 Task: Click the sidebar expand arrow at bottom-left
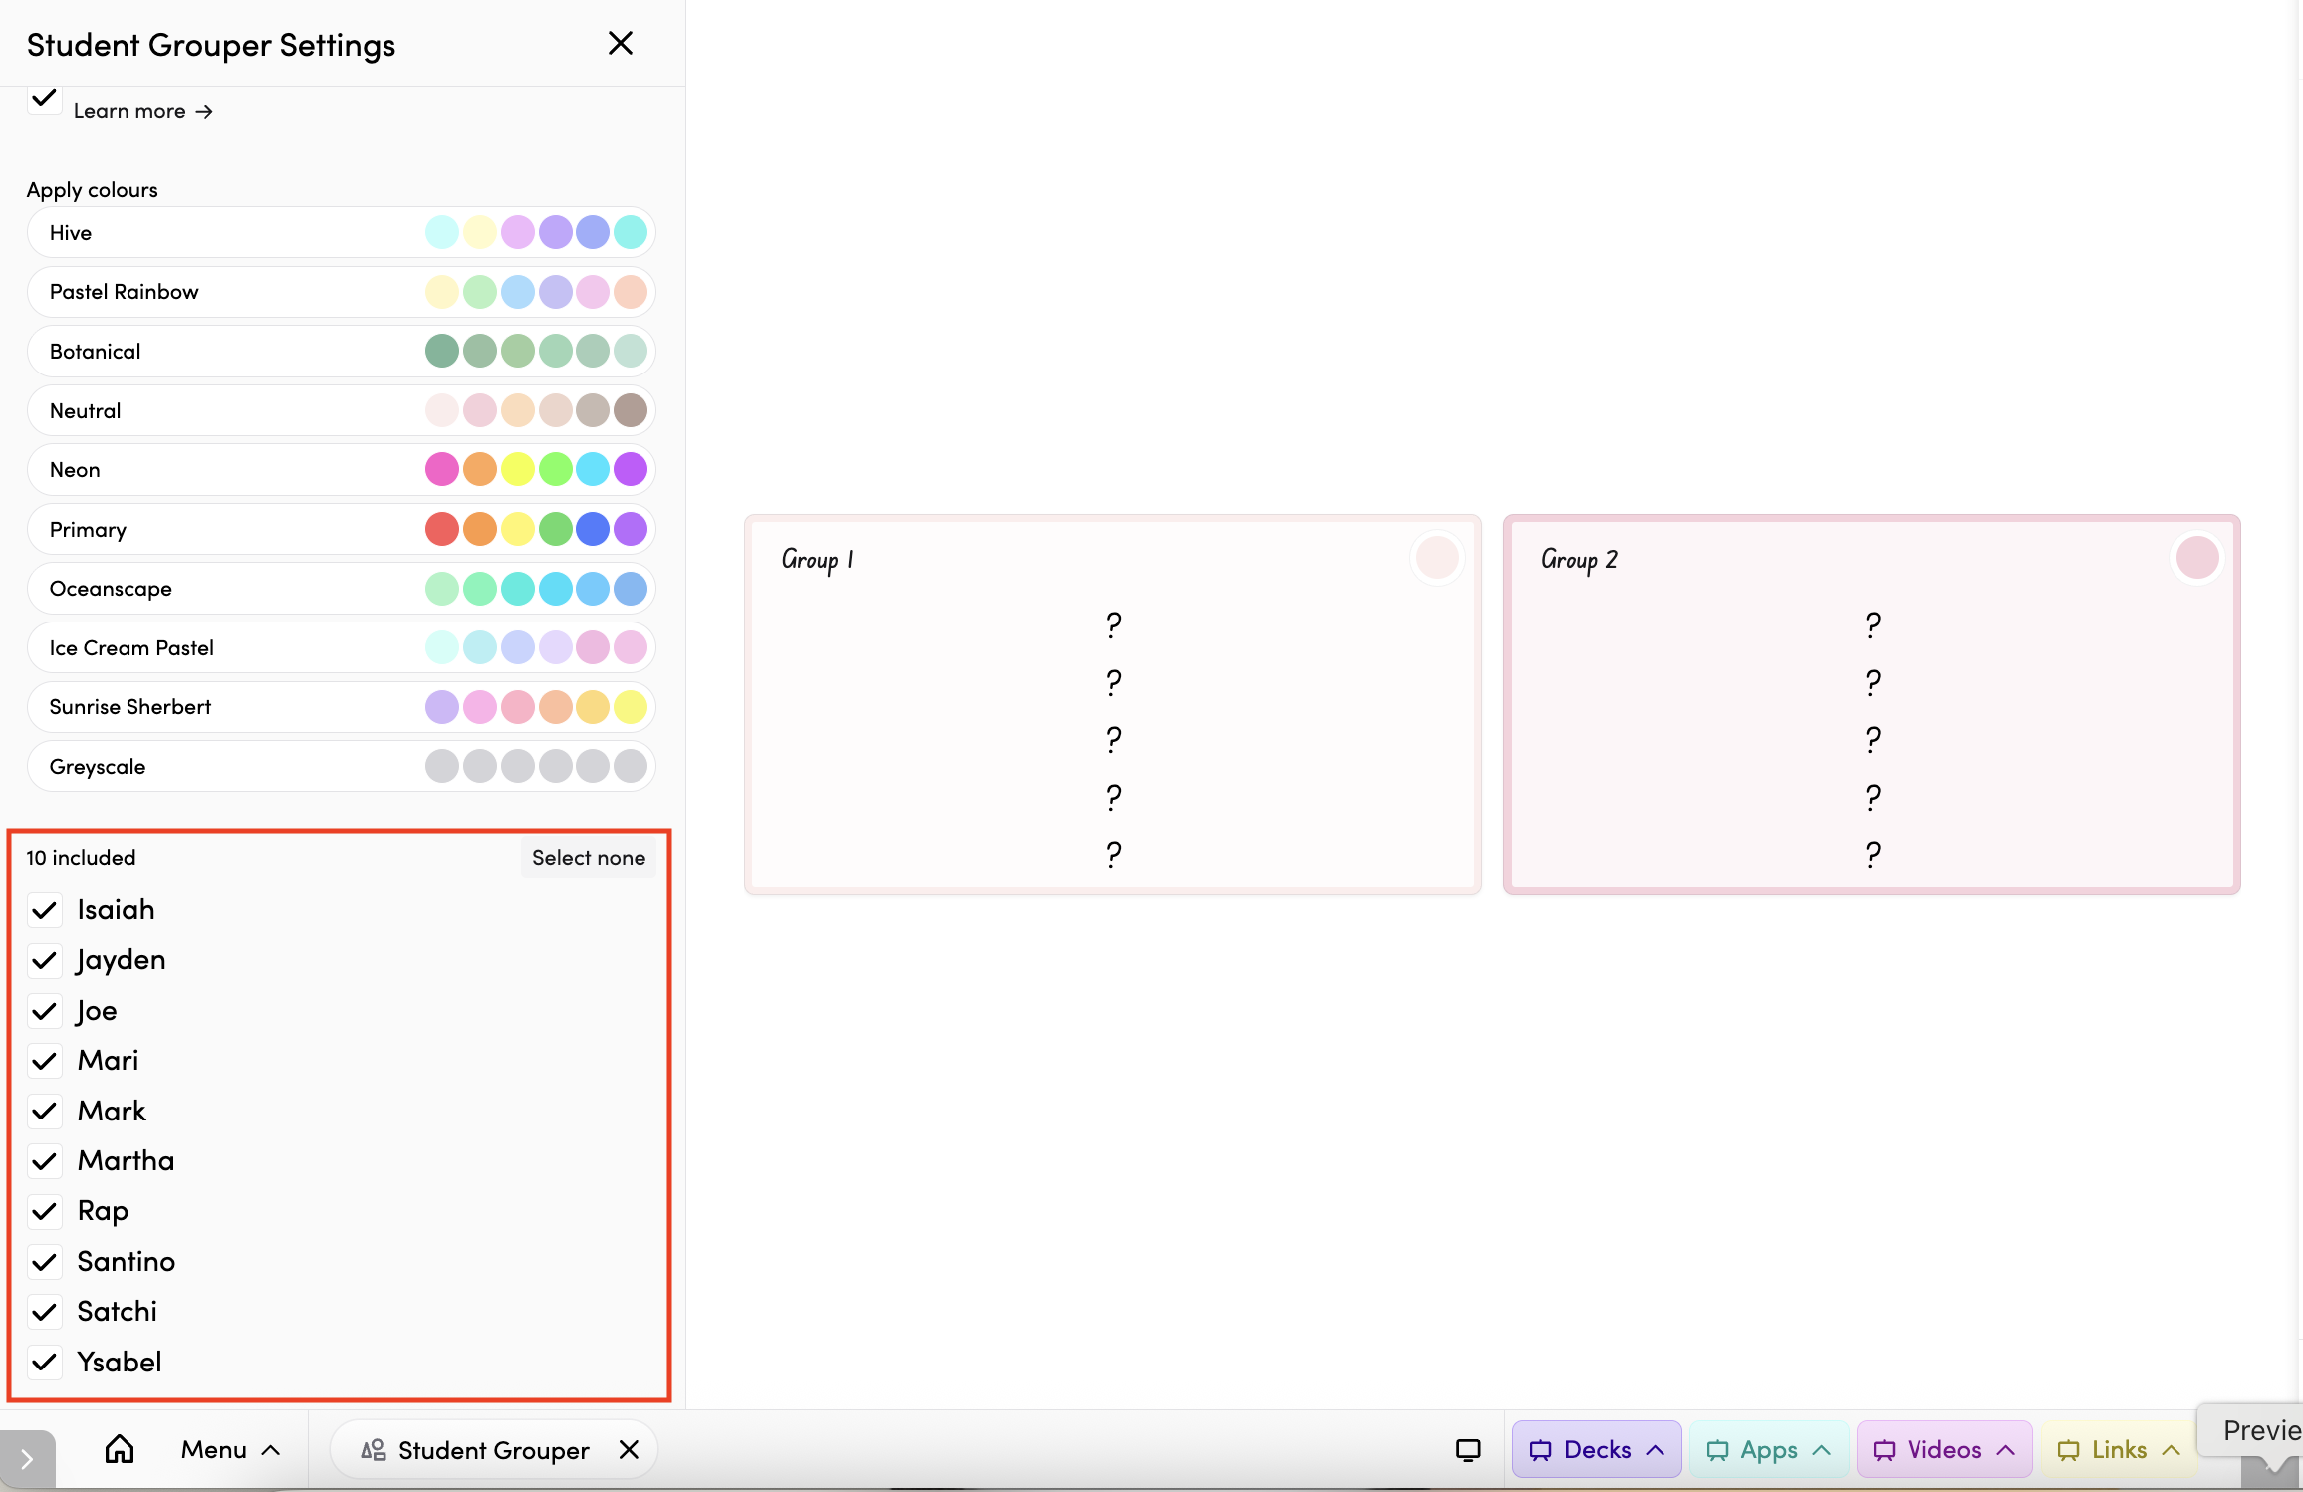click(27, 1459)
